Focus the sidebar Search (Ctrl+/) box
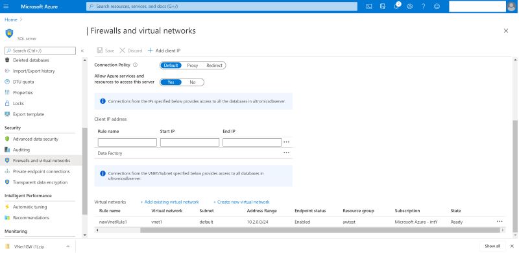The height and width of the screenshot is (253, 519). 40,51
